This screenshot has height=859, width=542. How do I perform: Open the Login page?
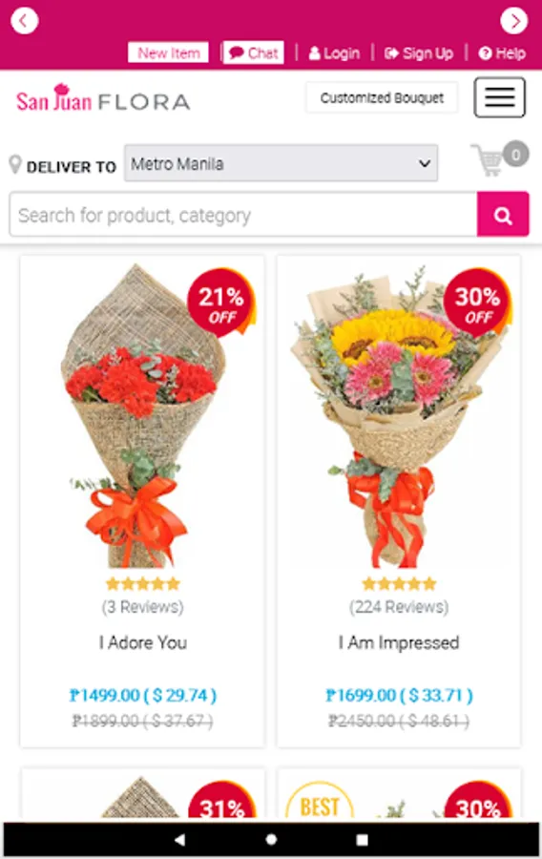[x=335, y=53]
